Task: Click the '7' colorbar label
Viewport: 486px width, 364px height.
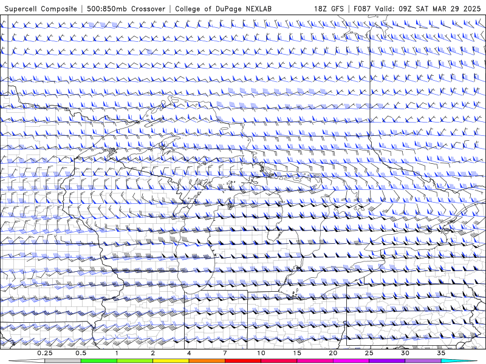Action: point(225,353)
